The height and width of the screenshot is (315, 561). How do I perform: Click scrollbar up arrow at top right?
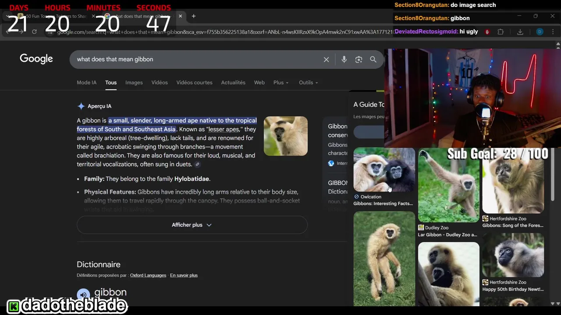pyautogui.click(x=558, y=44)
